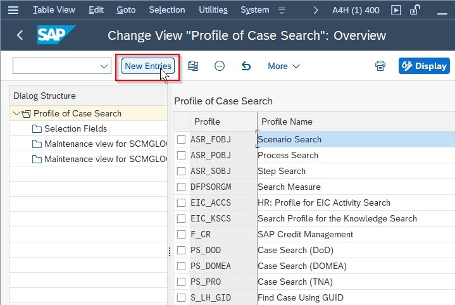Click the Copy As document icon
The width and height of the screenshot is (455, 305).
tap(193, 66)
